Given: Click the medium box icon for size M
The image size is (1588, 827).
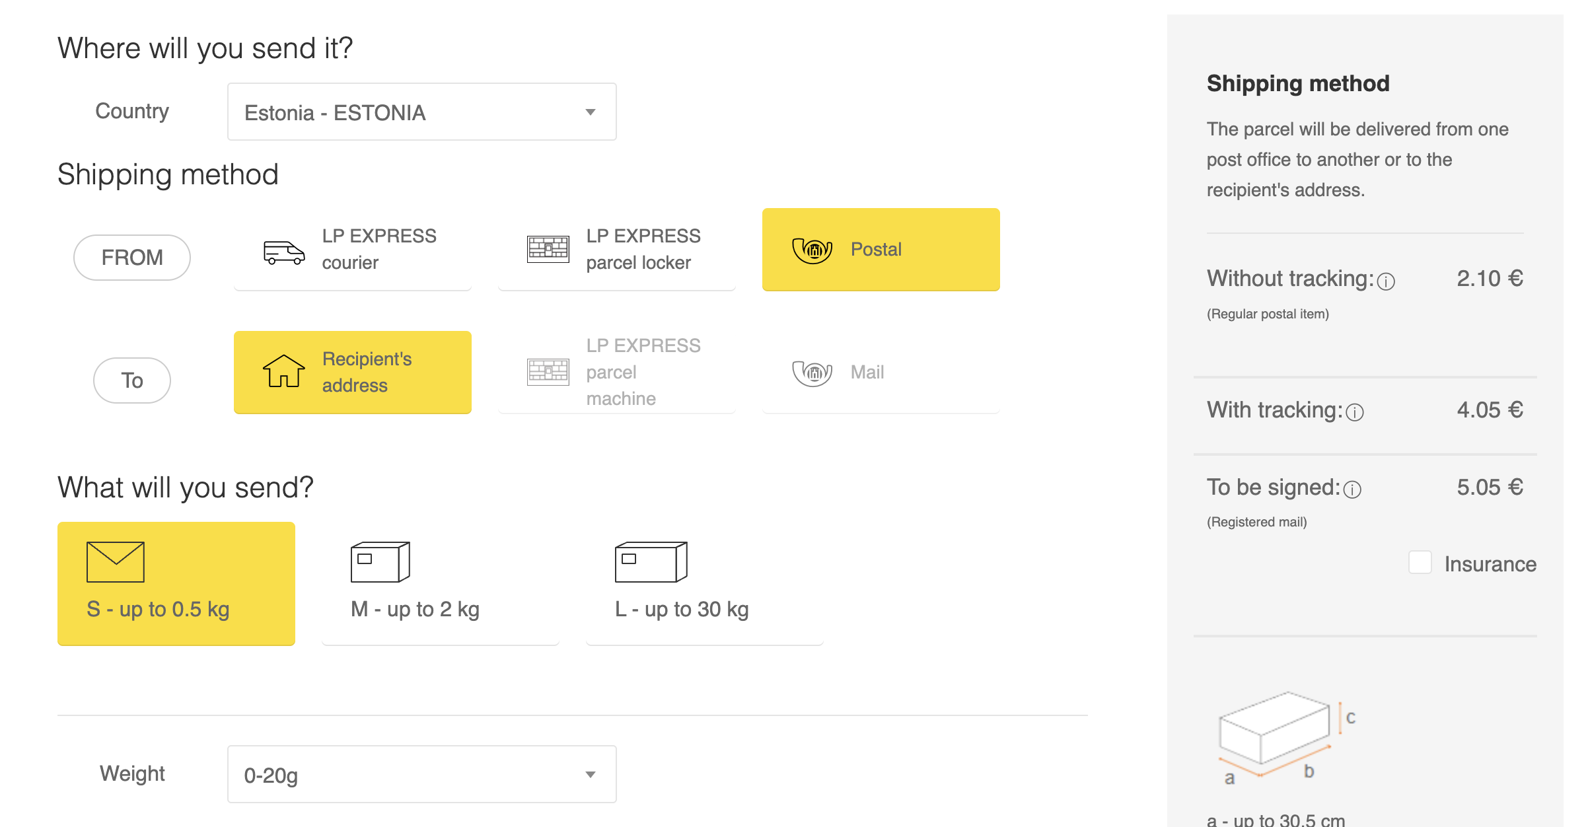Looking at the screenshot, I should tap(380, 562).
